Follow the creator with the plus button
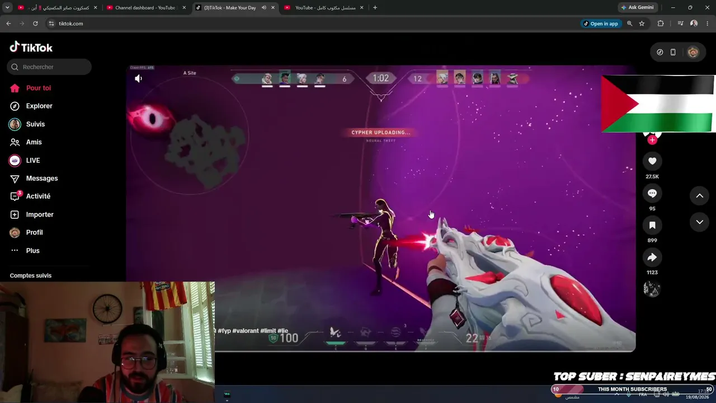 click(652, 140)
